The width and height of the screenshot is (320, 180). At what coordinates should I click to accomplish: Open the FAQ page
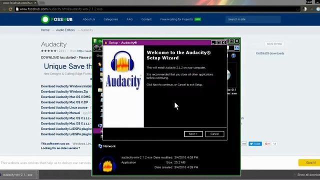click(129, 19)
